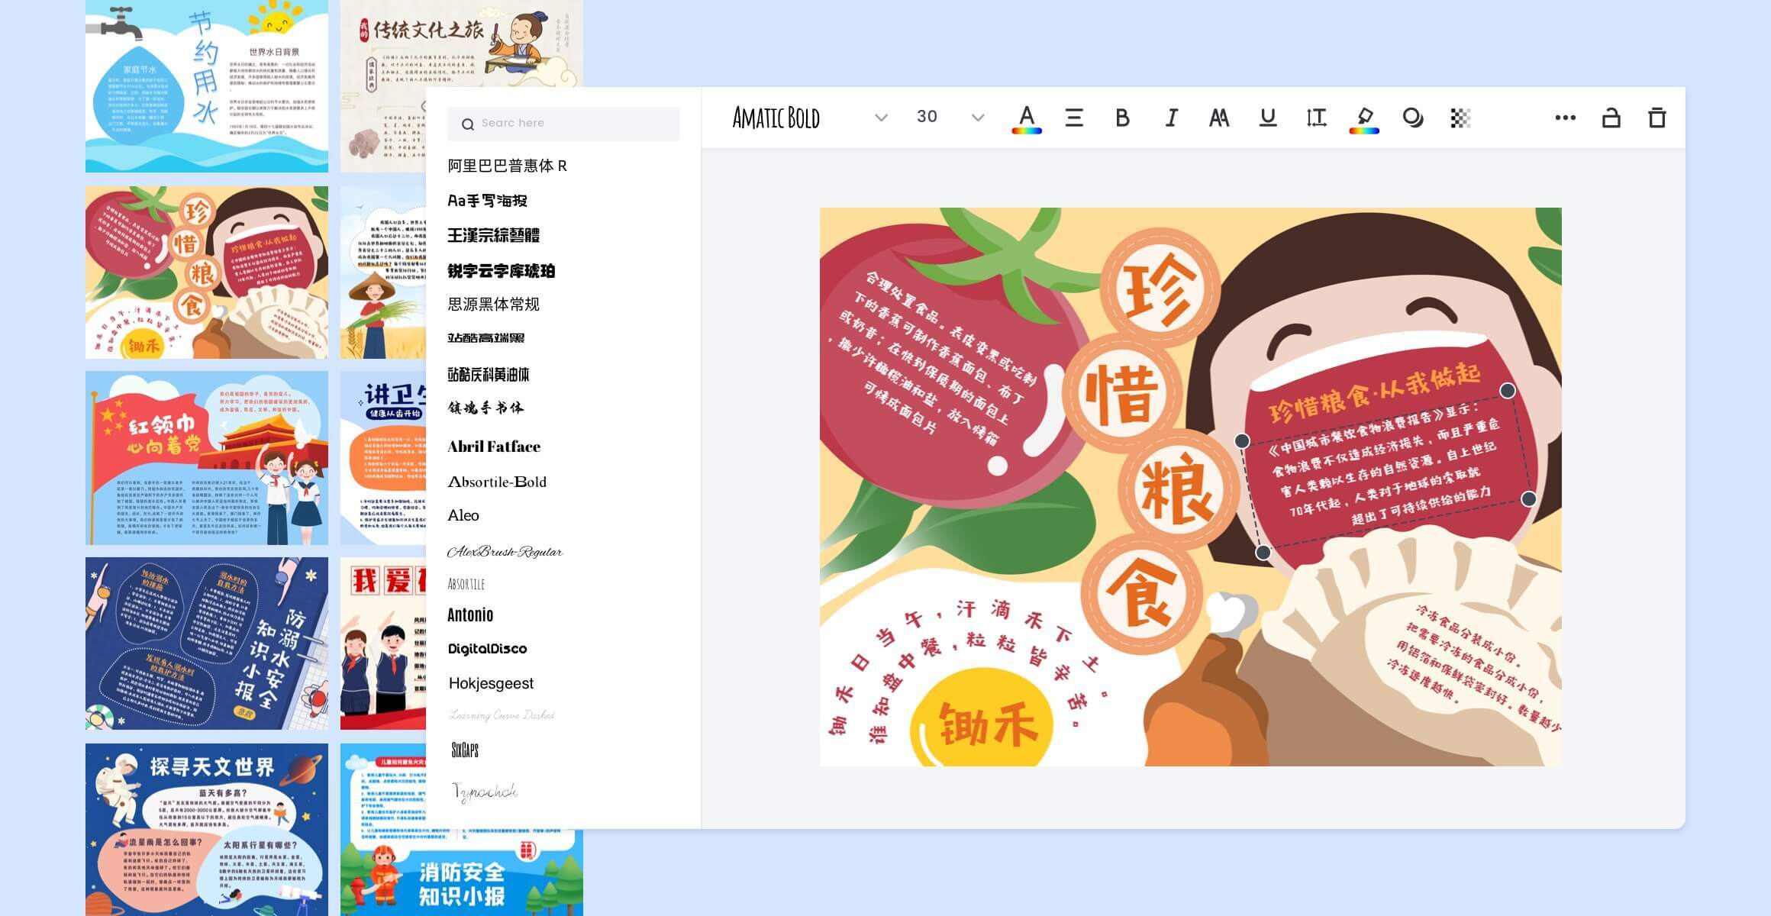
Task: Open text alignment options
Action: tap(1074, 118)
